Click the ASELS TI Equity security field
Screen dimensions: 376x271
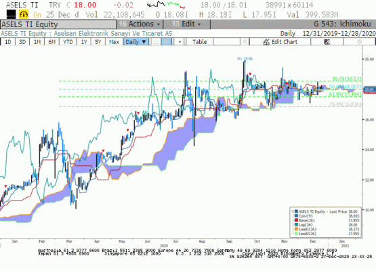[58, 24]
